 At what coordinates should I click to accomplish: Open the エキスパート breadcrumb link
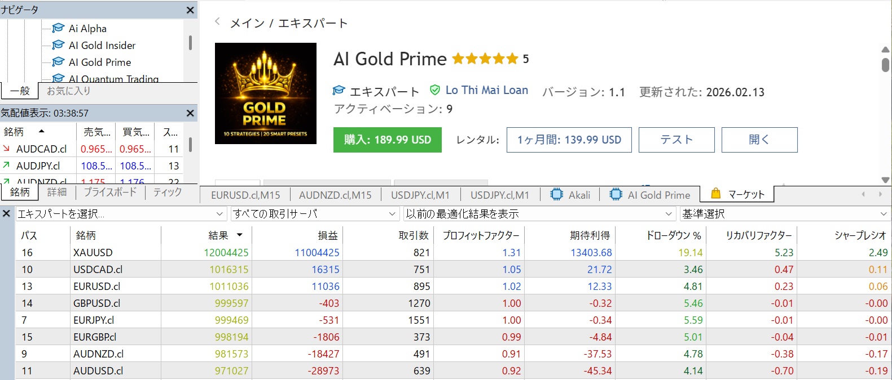point(313,23)
